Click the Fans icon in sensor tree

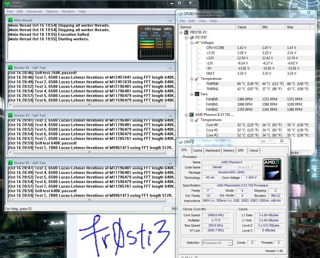point(197,94)
